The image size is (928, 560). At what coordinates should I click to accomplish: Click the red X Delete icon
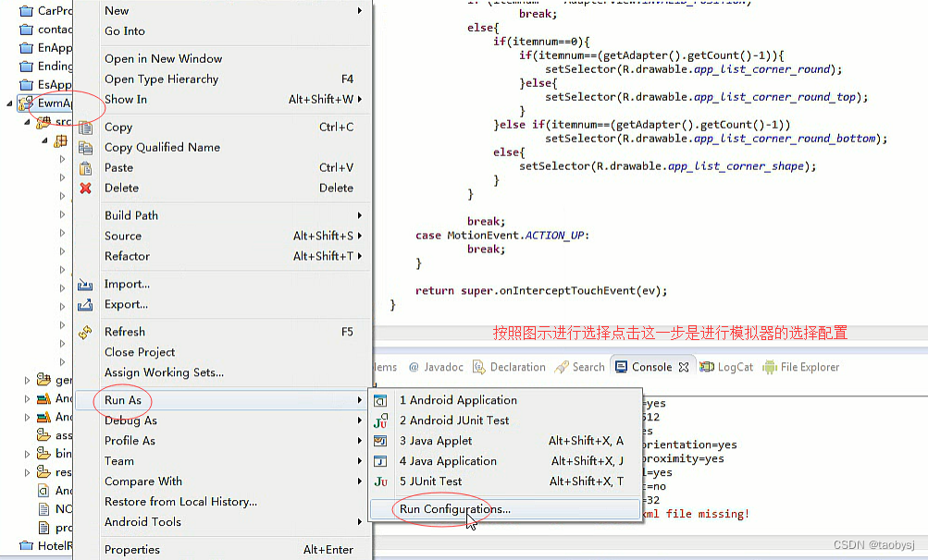click(x=85, y=188)
